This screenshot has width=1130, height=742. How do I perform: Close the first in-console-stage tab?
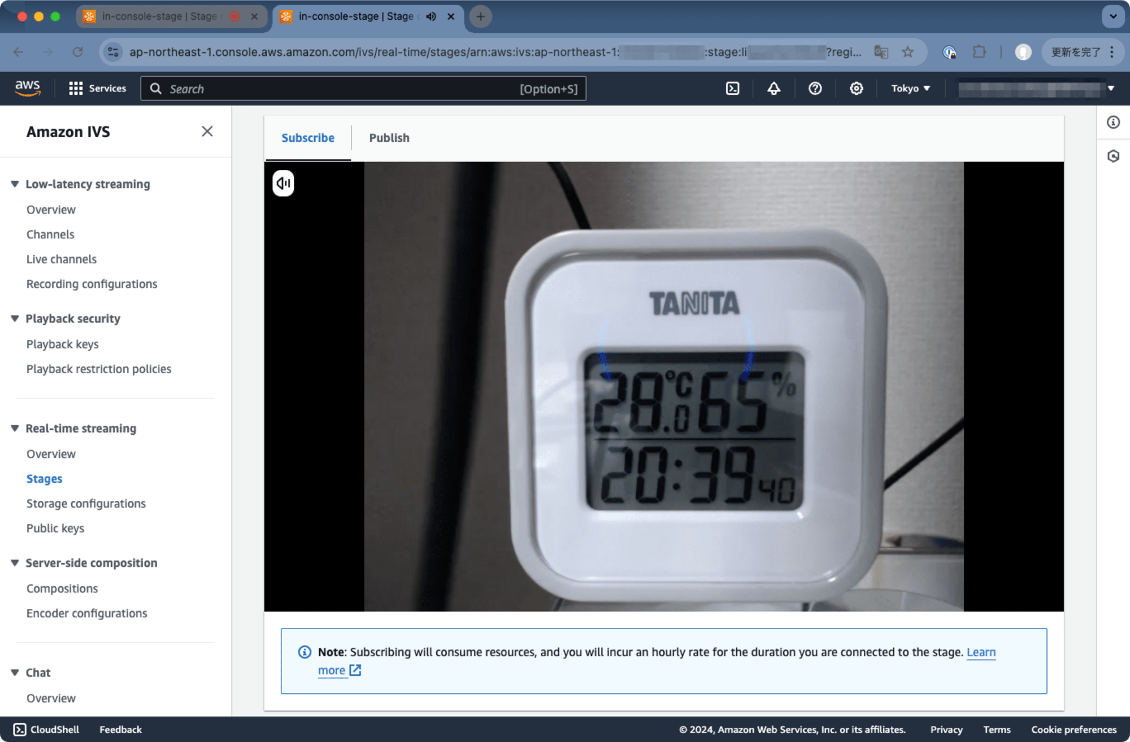point(254,16)
